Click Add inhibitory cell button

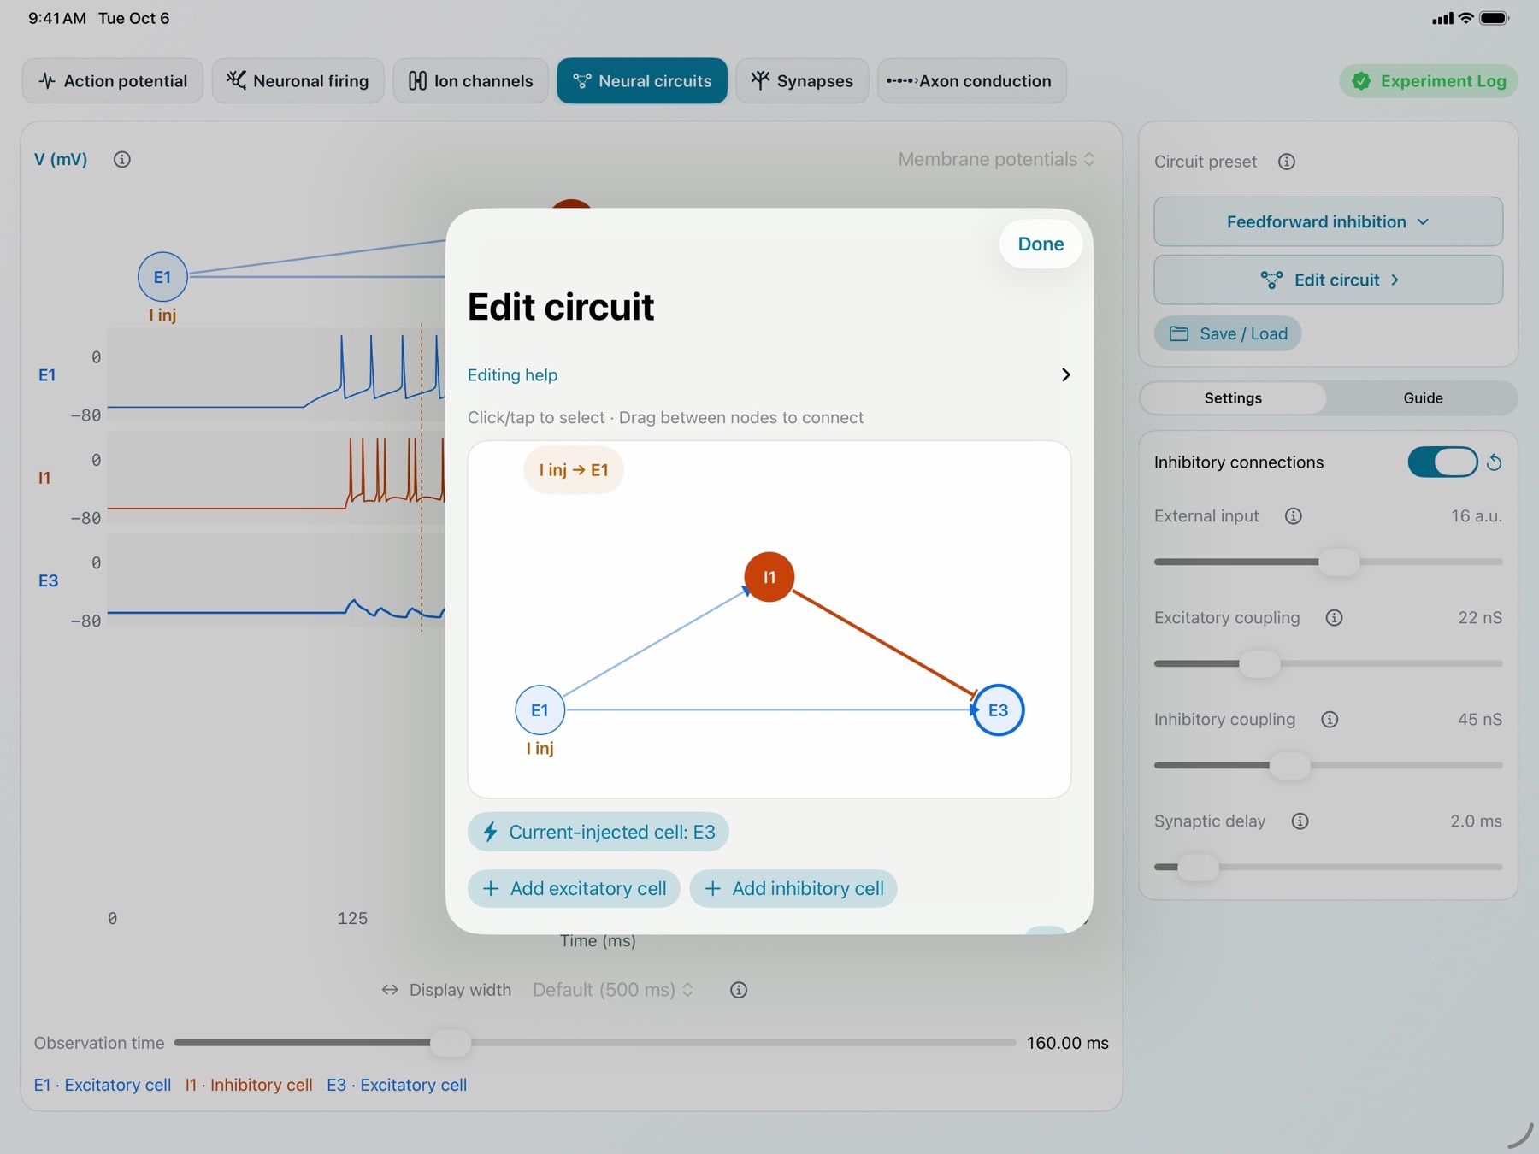(x=793, y=888)
